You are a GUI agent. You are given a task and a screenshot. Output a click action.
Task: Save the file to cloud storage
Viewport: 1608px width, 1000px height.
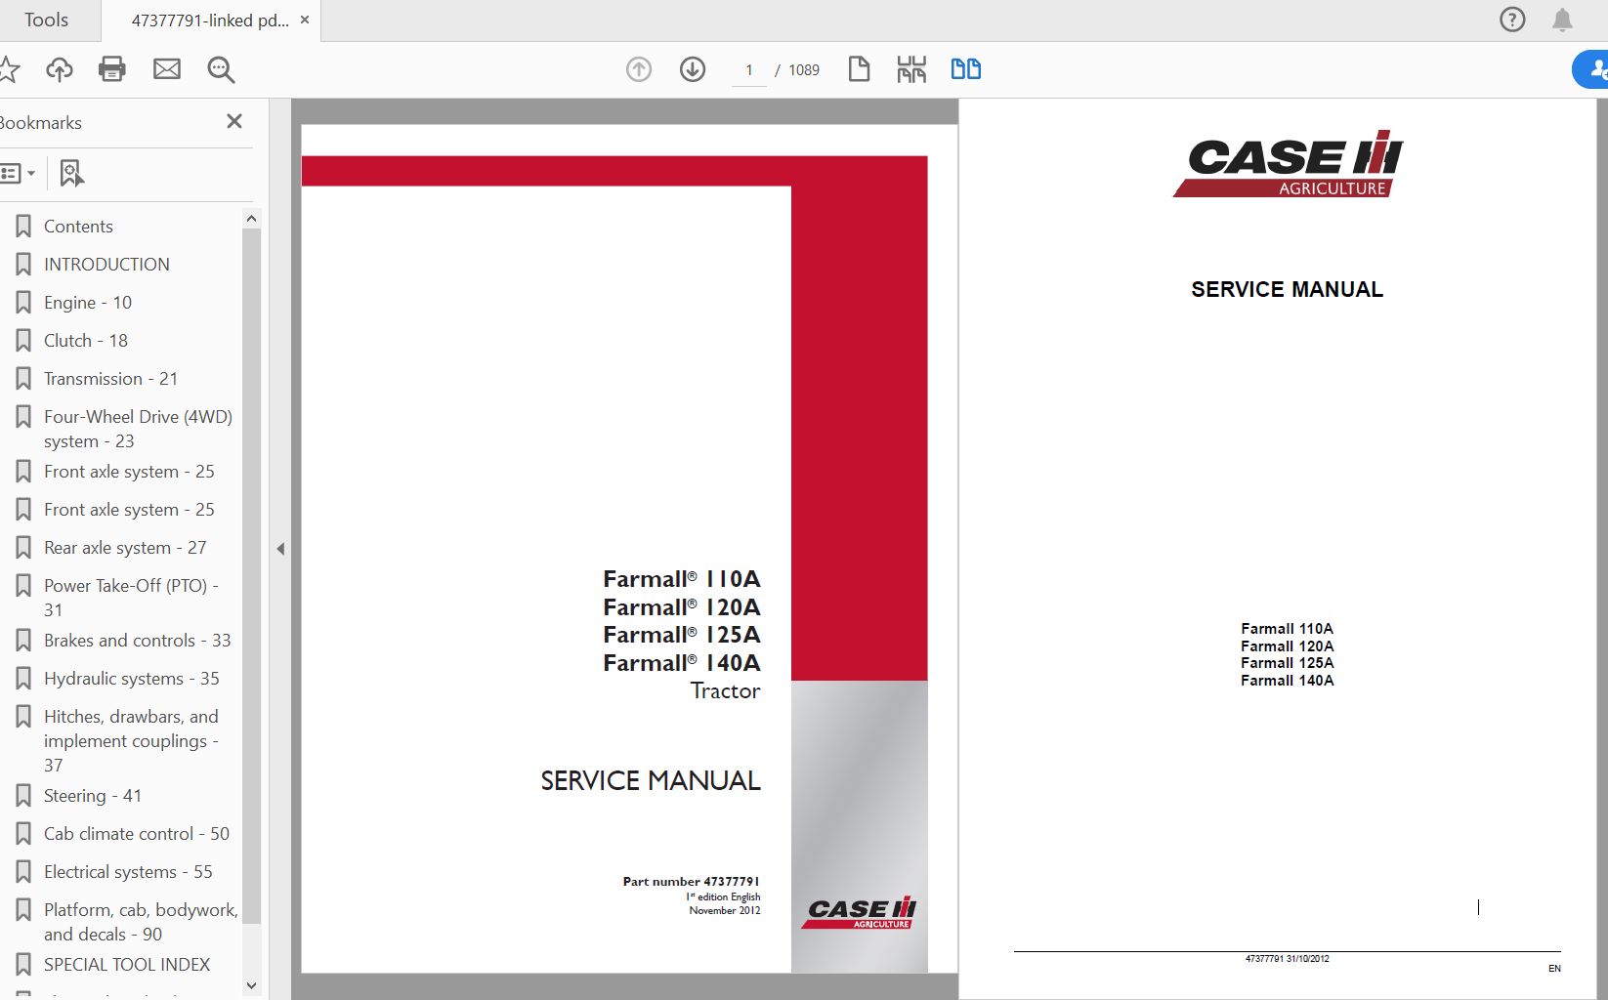(59, 69)
